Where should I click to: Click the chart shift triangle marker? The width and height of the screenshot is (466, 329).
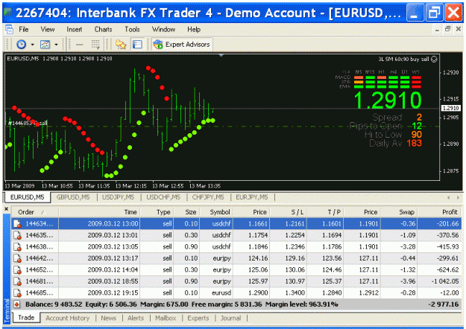point(221,55)
